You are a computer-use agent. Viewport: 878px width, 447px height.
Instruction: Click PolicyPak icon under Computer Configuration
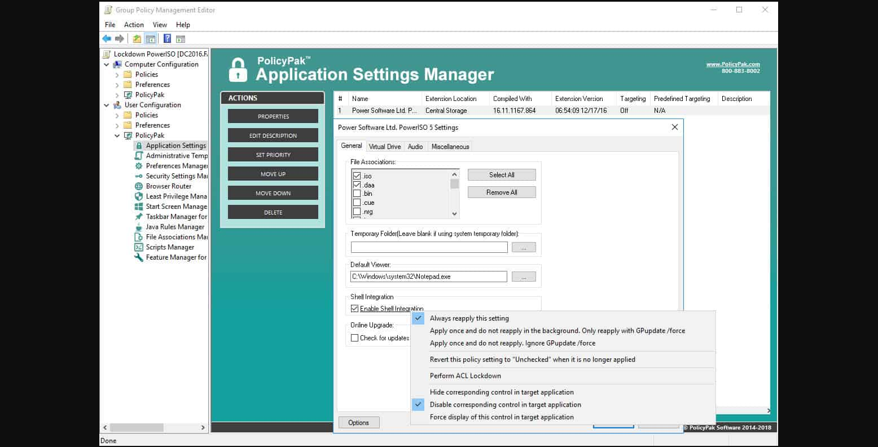pos(128,95)
